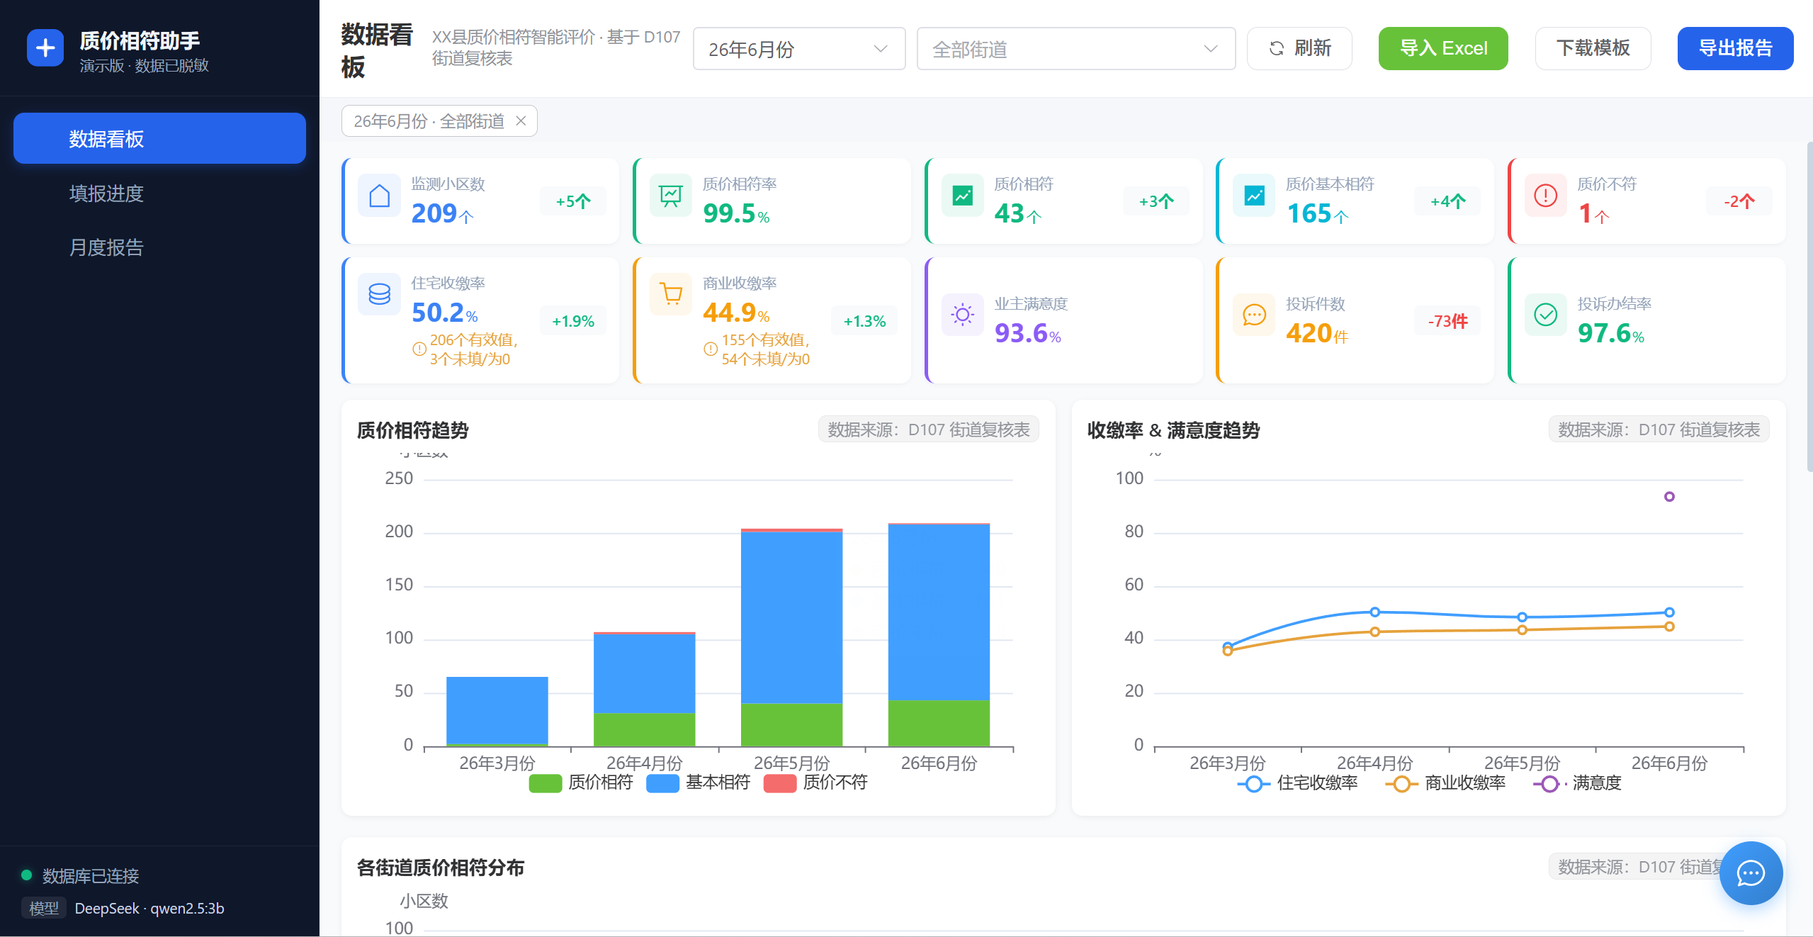The width and height of the screenshot is (1813, 937).
Task: Click the blue plus app logo
Action: tap(45, 48)
